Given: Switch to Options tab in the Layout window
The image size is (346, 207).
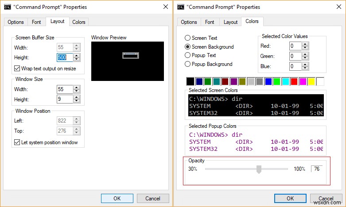Looking at the screenshot, I should [16, 22].
